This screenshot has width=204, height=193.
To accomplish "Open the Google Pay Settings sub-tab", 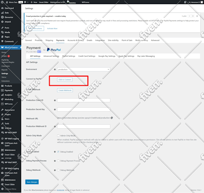I will pyautogui.click(x=107, y=56).
